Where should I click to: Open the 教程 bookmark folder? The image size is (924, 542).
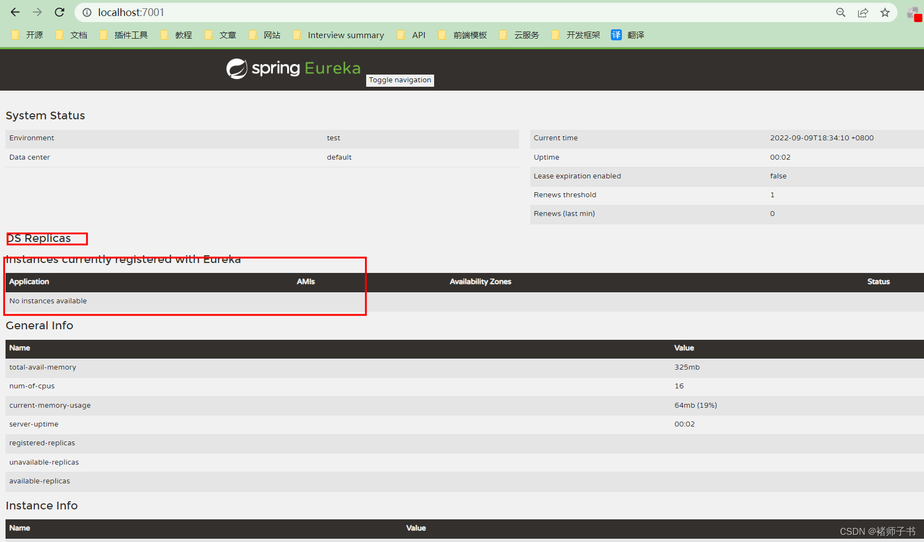coord(176,35)
